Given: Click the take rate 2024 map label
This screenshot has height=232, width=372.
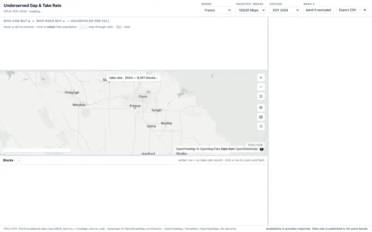Looking at the screenshot, I should click(x=134, y=78).
